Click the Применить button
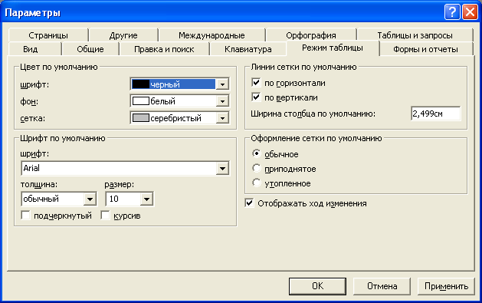Viewport: 482px width, 303px height. click(x=446, y=286)
